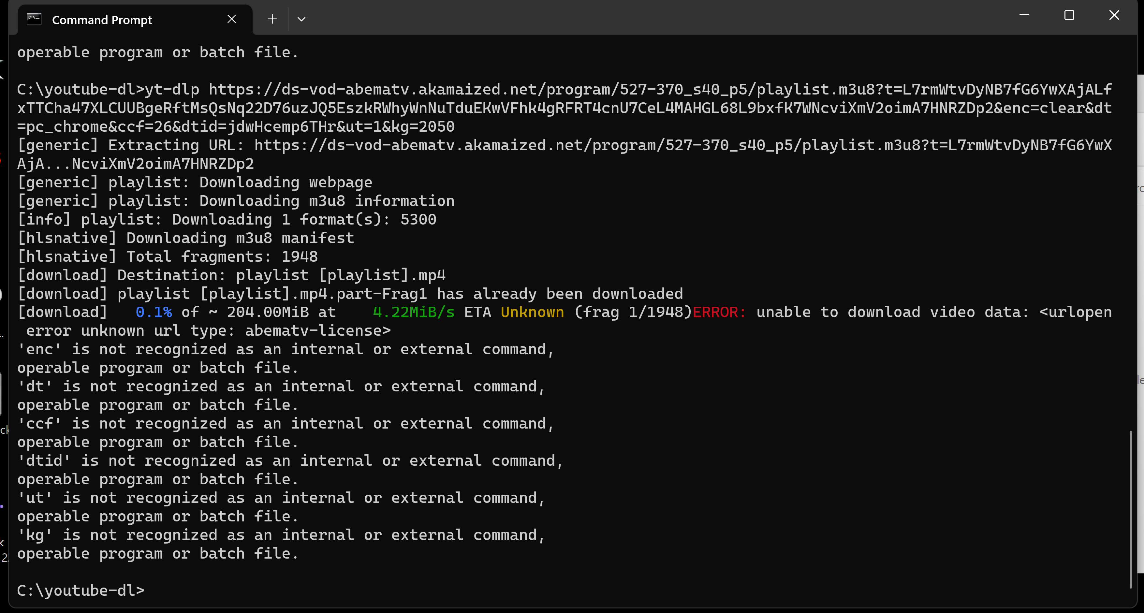This screenshot has width=1144, height=613.
Task: Click the Destination: playlist [playlist].mp4 line
Action: (231, 275)
